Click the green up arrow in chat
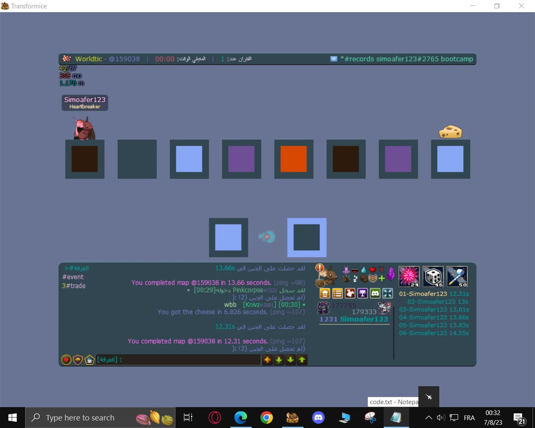Screen dimensions: 535x428 [302, 359]
